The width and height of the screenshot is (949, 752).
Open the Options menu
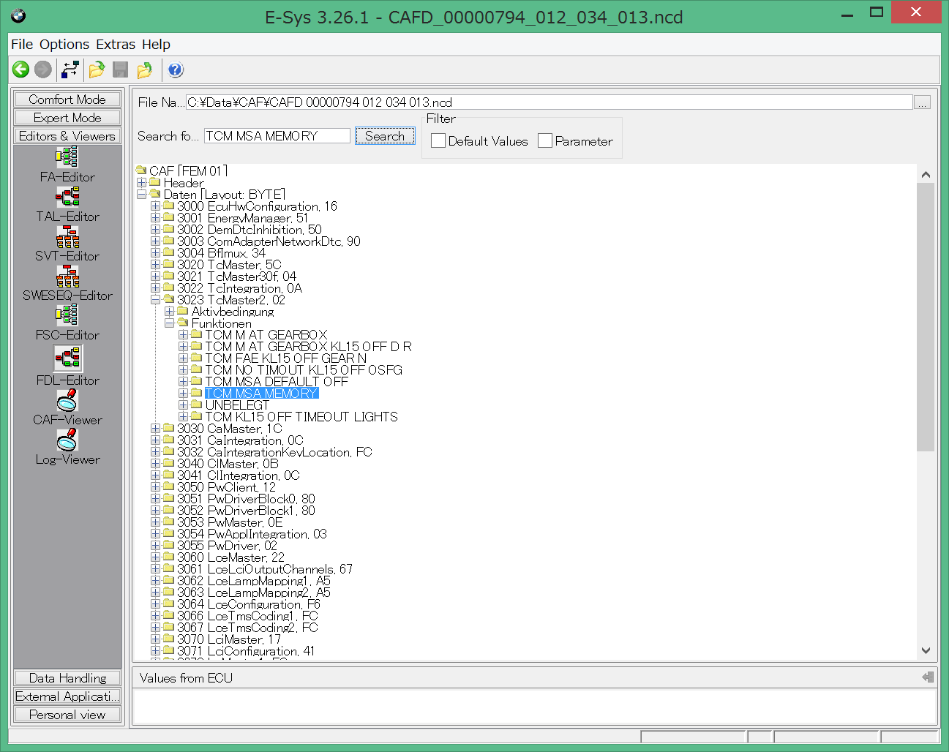point(64,45)
